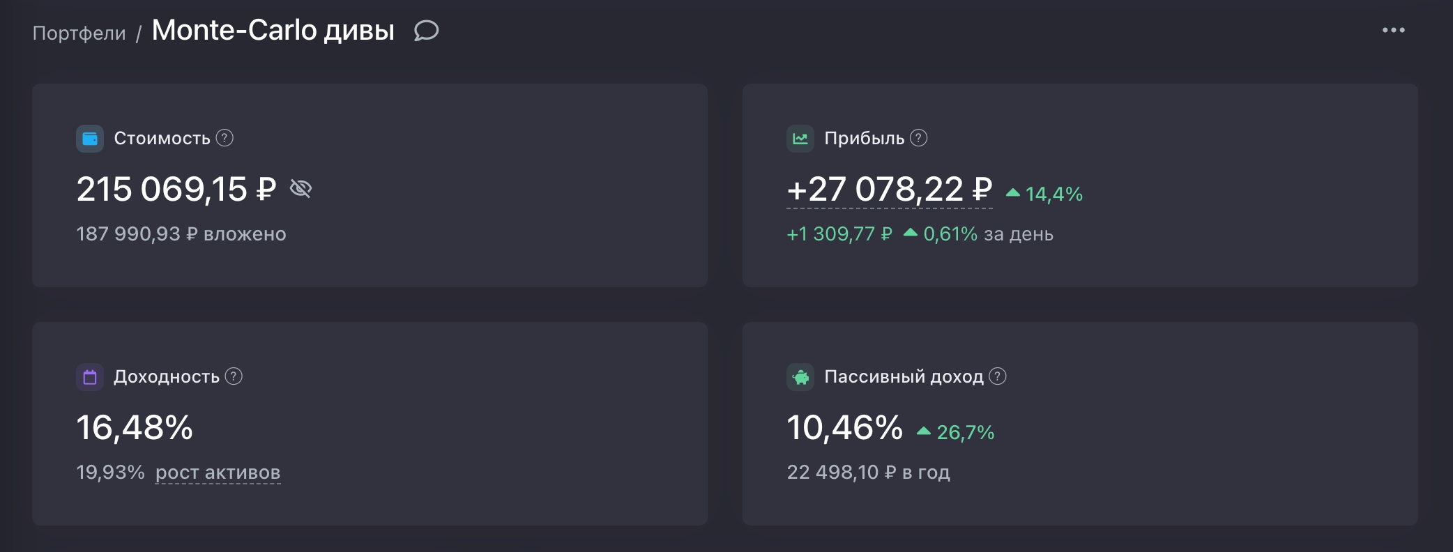
Task: Click the green chart icon beside Прибыль
Action: click(x=800, y=139)
